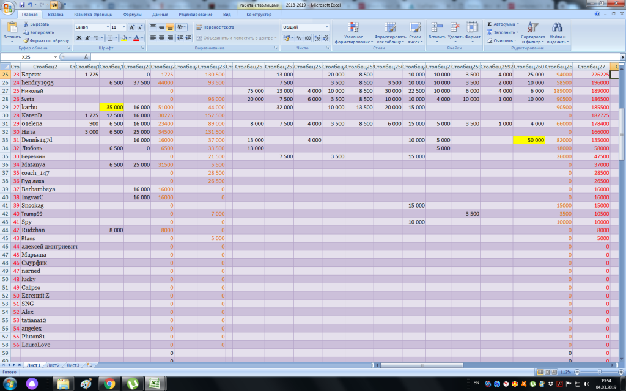This screenshot has height=391, width=626.
Task: Click the Cut (Вырезать) scissors button
Action: coord(37,24)
